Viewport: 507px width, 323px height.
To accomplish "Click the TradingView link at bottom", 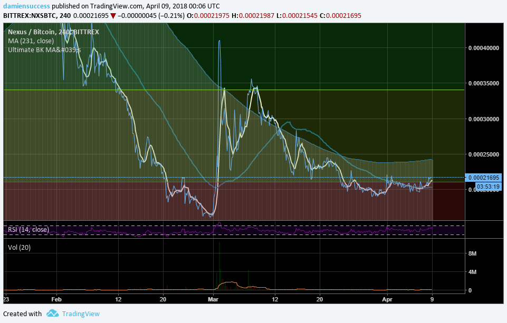I will (81, 314).
